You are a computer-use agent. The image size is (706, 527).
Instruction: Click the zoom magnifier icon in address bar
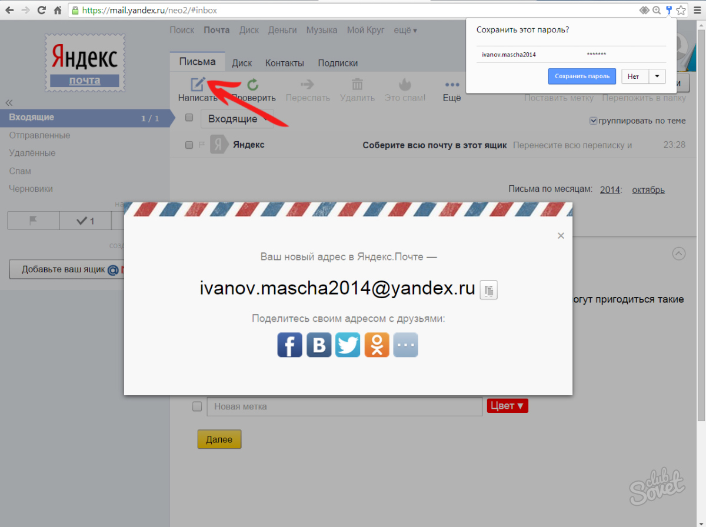[657, 10]
